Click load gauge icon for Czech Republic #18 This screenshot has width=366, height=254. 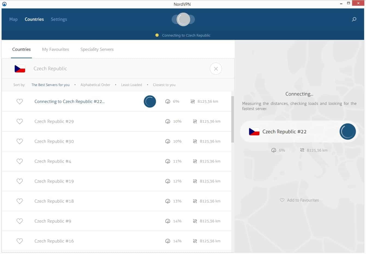click(x=168, y=201)
